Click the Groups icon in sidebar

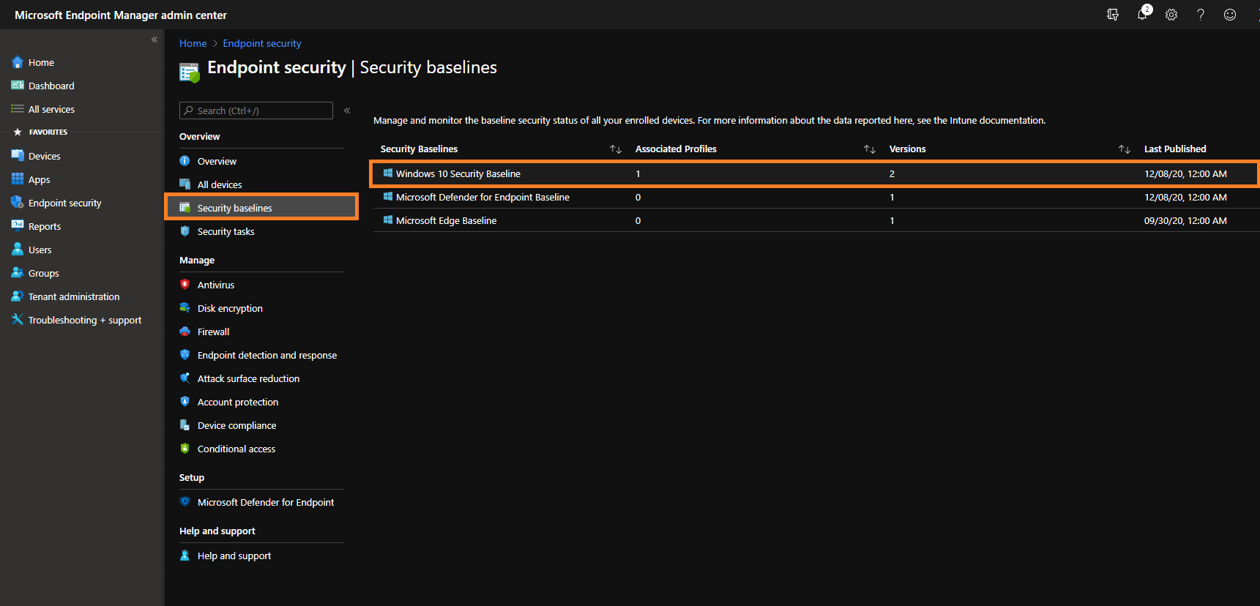point(18,273)
